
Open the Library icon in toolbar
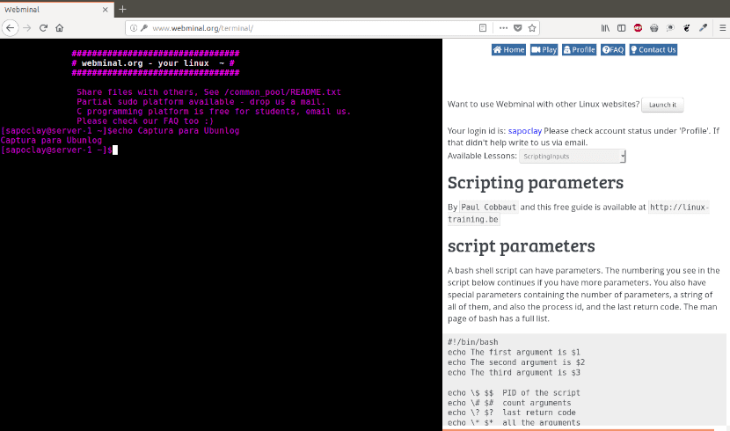coord(605,28)
